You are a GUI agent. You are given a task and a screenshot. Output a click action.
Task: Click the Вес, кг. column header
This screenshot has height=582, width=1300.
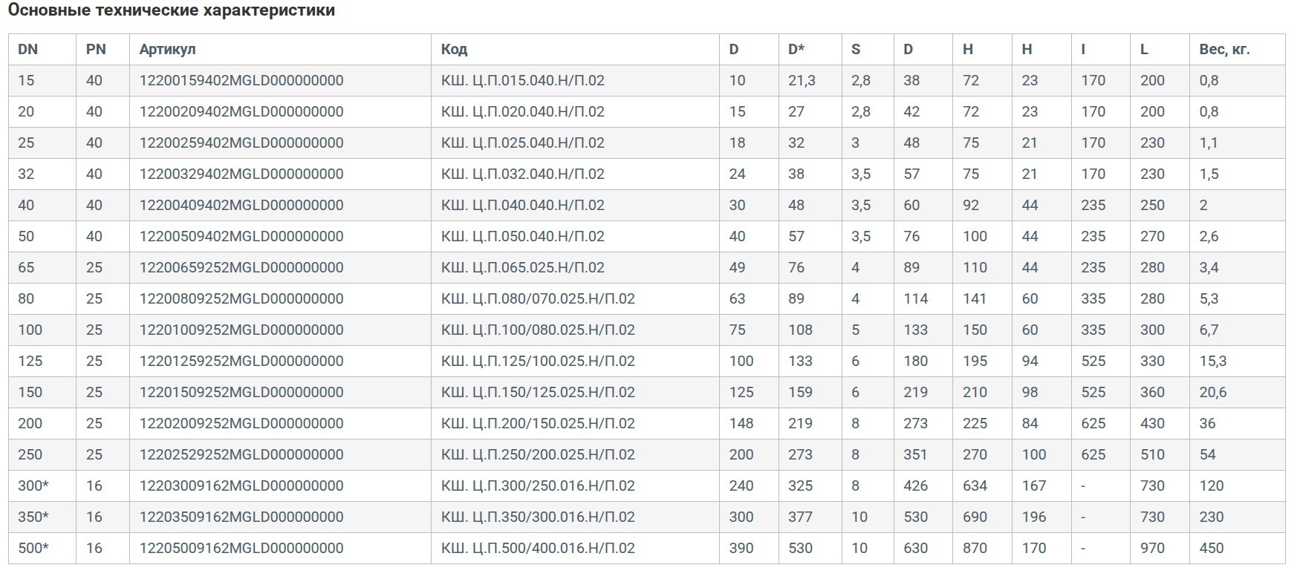pyautogui.click(x=1224, y=50)
